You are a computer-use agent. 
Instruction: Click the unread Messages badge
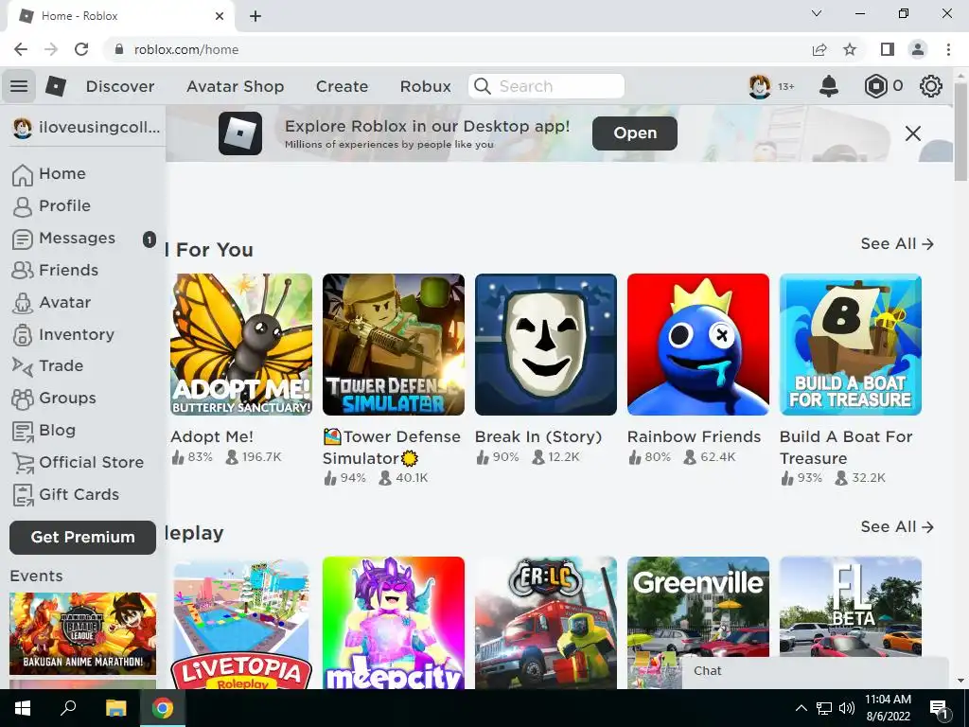coord(149,239)
